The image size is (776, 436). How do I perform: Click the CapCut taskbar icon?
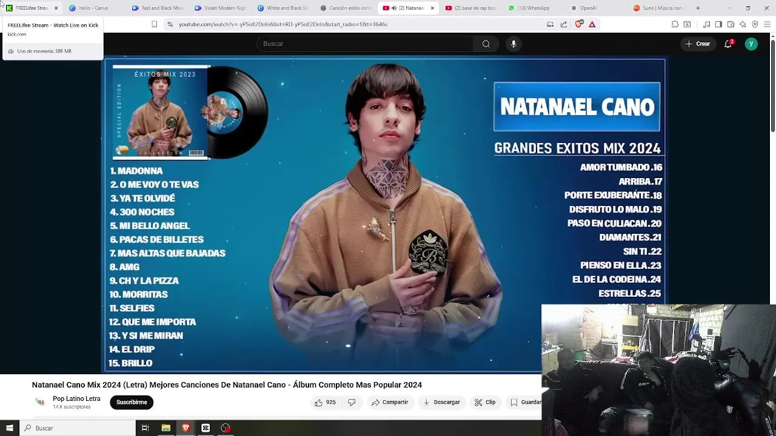point(206,428)
